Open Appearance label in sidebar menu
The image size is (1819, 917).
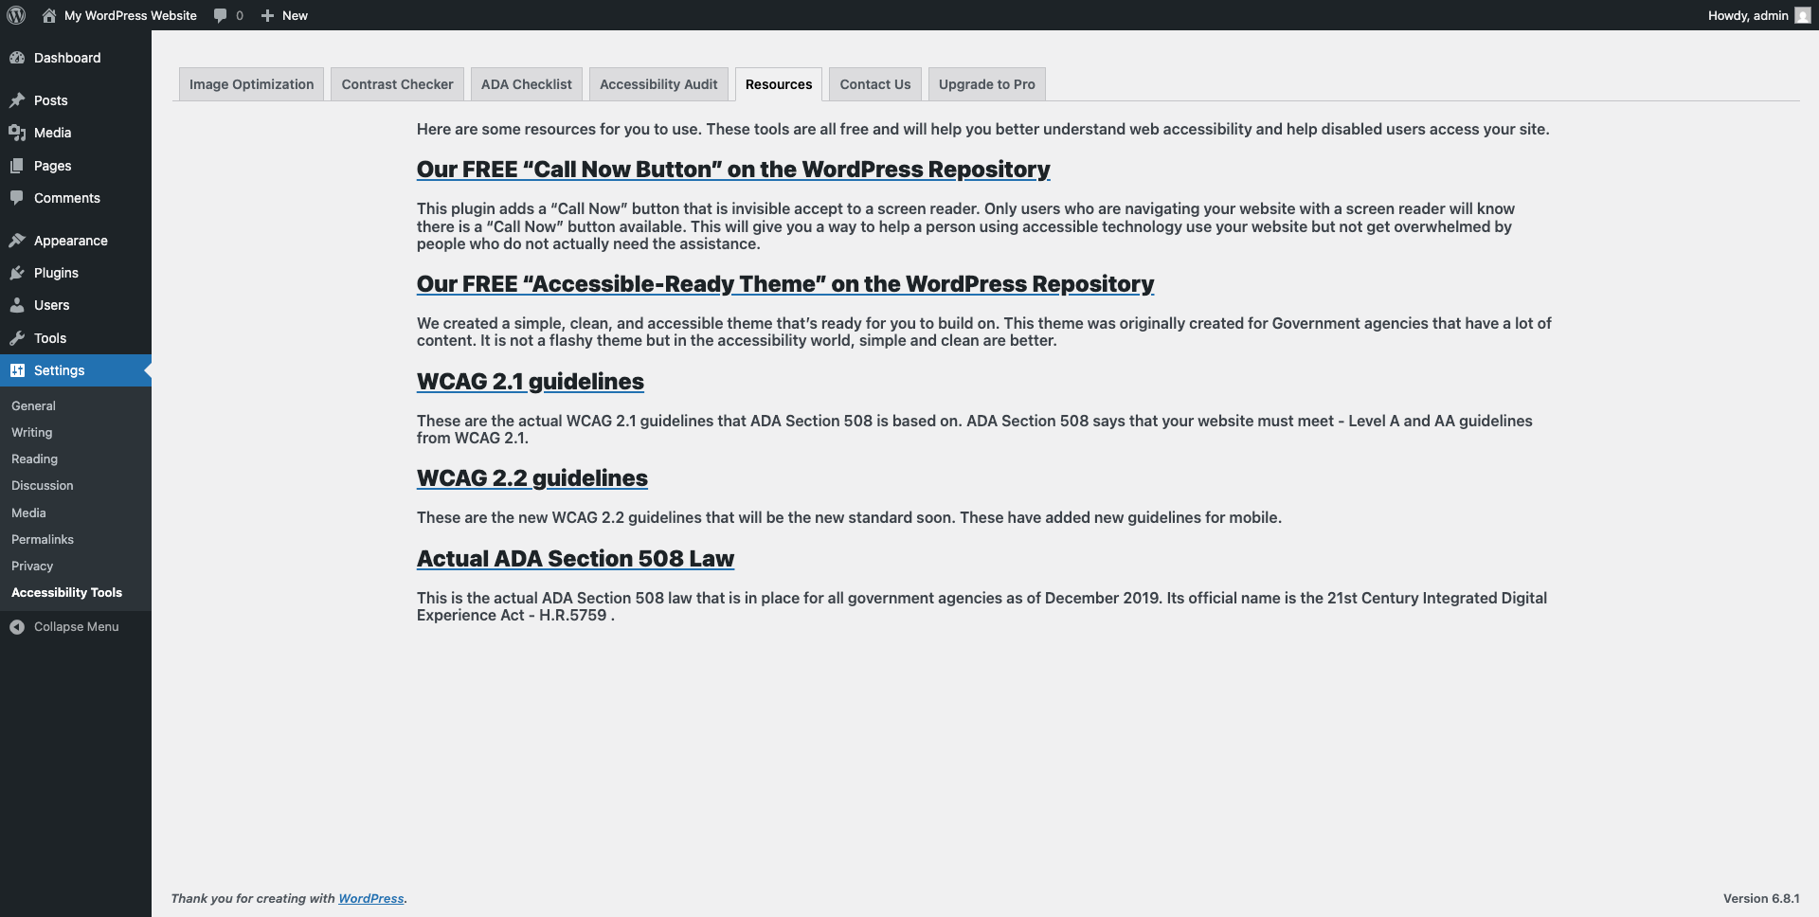point(71,241)
